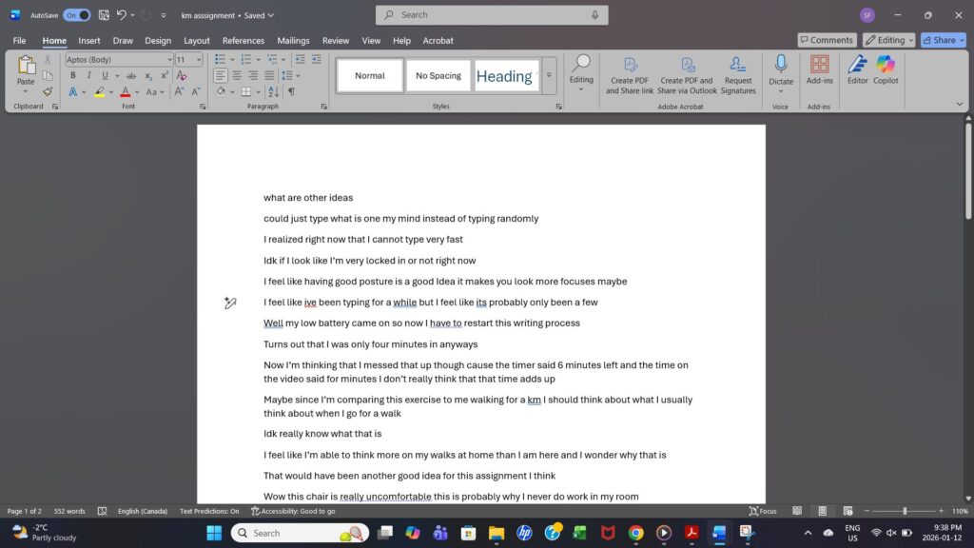Screen dimensions: 974x548
Task: Open the Comments pane button
Action: 826,40
